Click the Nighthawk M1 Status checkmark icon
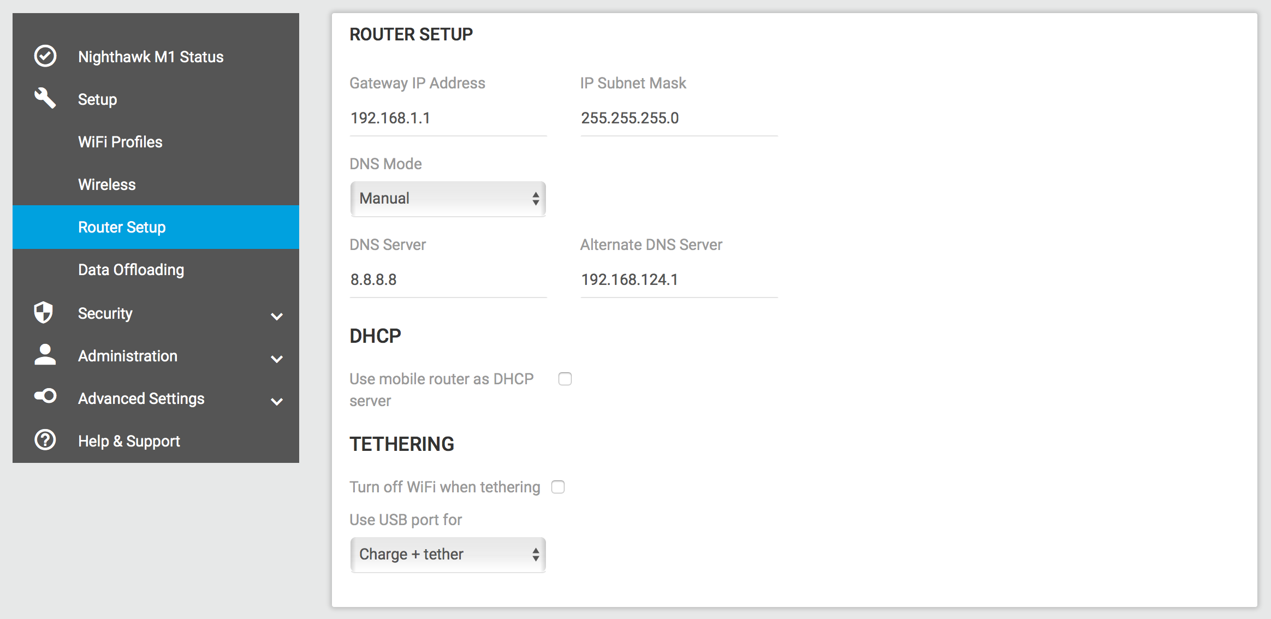The height and width of the screenshot is (619, 1271). click(45, 55)
